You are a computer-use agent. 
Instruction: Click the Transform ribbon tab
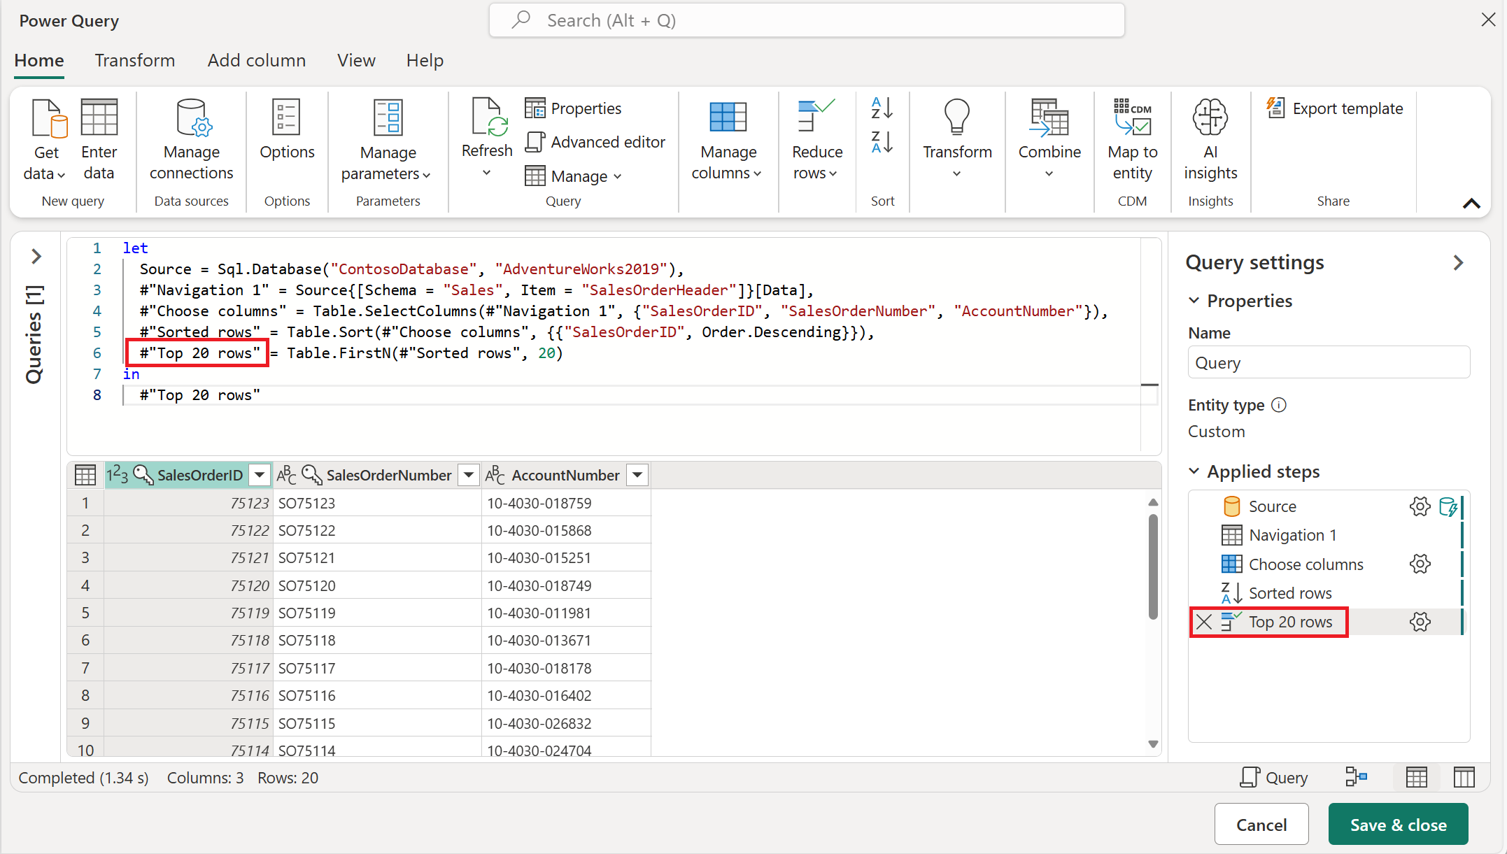[134, 60]
